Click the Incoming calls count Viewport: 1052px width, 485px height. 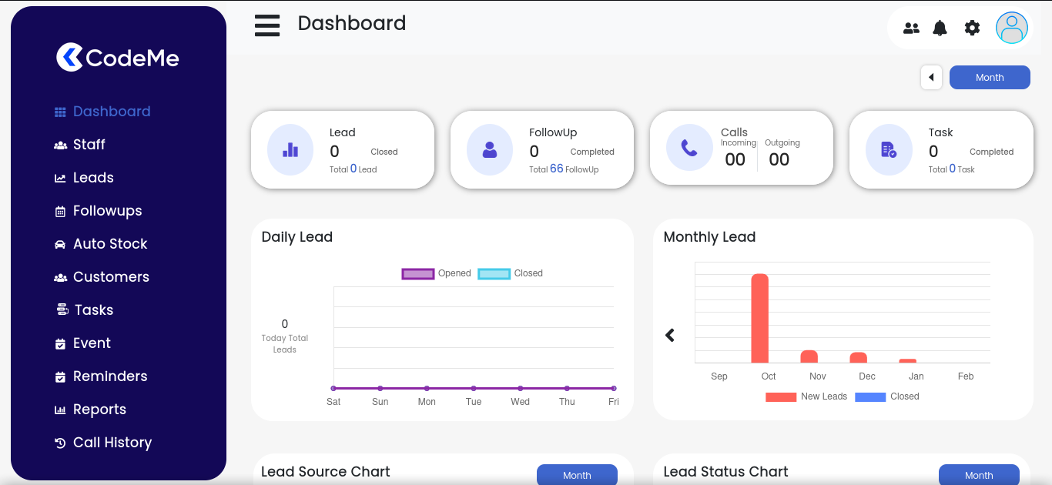(x=735, y=159)
